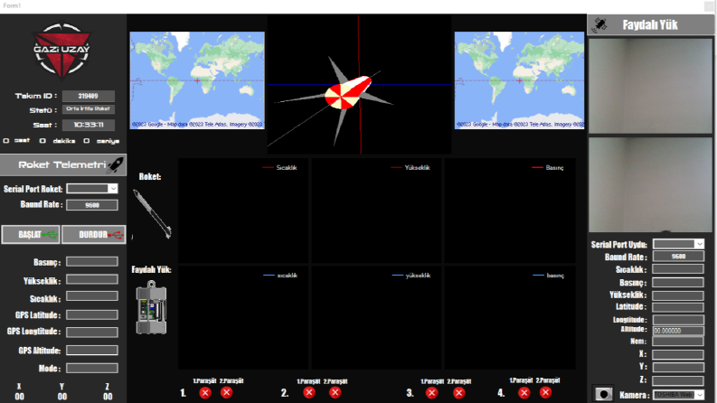The image size is (717, 403).
Task: Click the left-panel Y axis value 00
Action: coord(62,397)
